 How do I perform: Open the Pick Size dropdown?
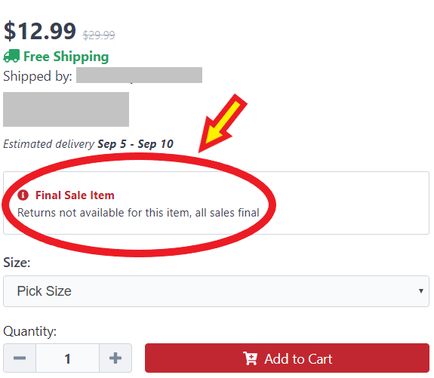point(216,291)
